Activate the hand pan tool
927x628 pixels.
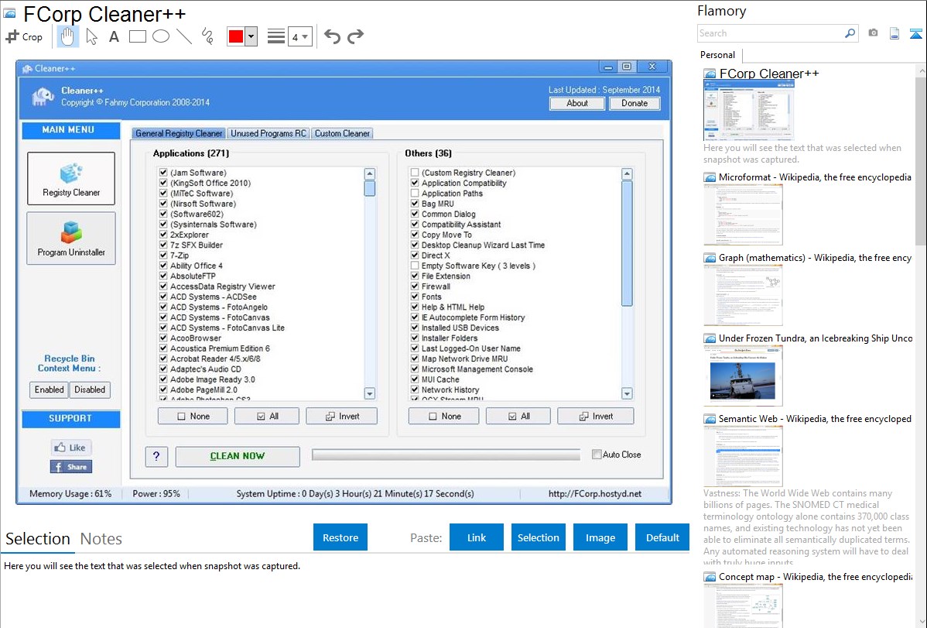coord(67,36)
